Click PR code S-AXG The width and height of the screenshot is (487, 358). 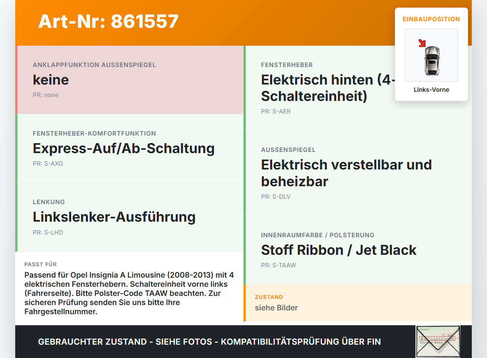[48, 163]
